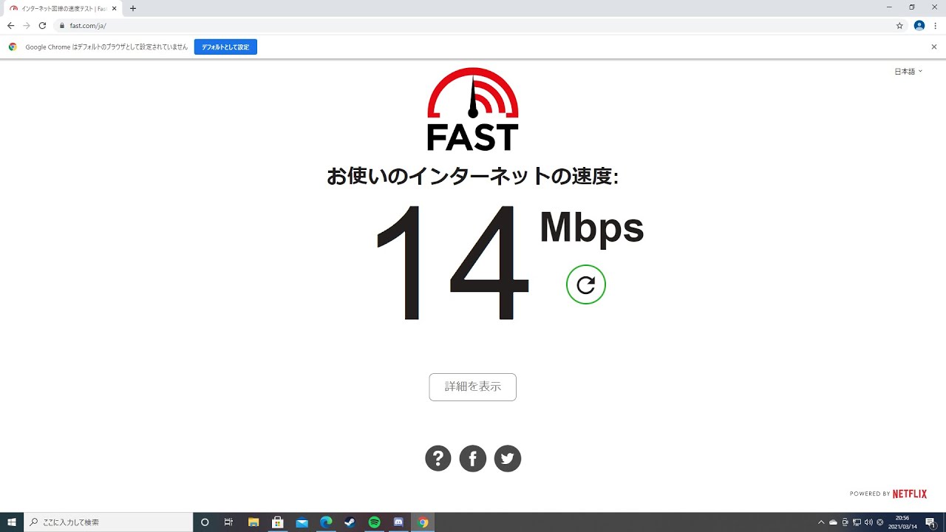The height and width of the screenshot is (532, 946).
Task: Launch File Explorer from the taskbar
Action: 253,522
